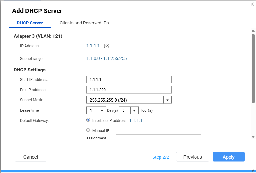Minimize the dialog window
The height and width of the screenshot is (173, 256).
pos(247,4)
